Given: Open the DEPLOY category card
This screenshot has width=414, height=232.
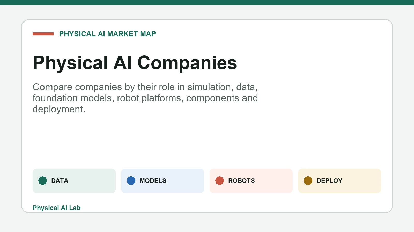Looking at the screenshot, I should point(339,181).
